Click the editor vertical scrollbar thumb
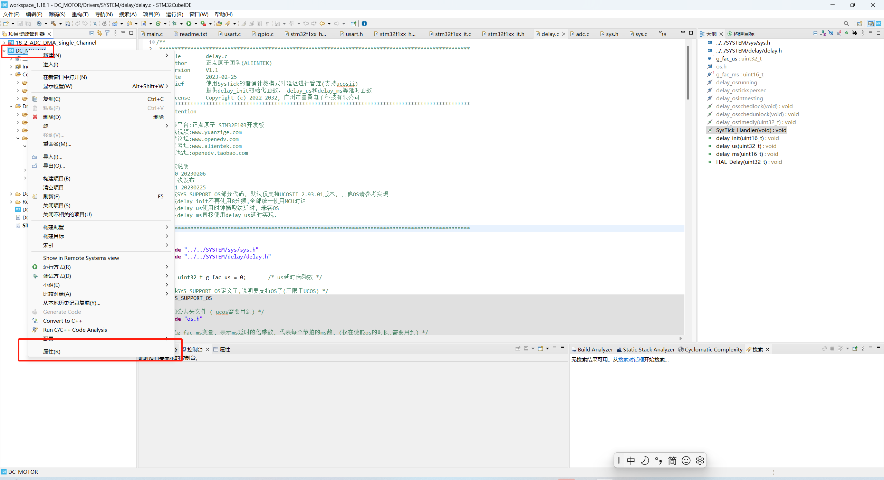The image size is (884, 480). (688, 73)
